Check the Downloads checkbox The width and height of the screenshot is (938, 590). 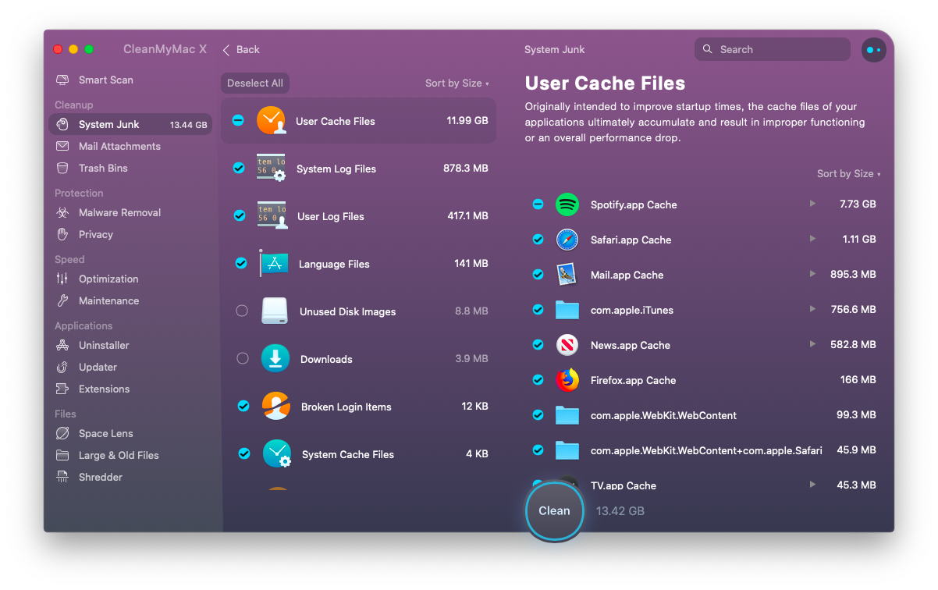point(243,358)
